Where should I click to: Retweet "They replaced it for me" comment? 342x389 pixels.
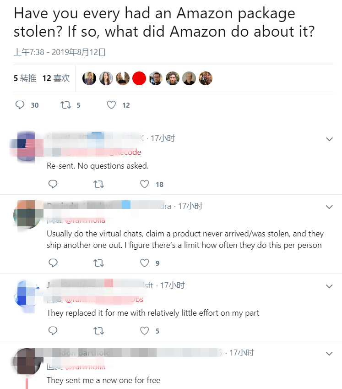[x=98, y=331]
